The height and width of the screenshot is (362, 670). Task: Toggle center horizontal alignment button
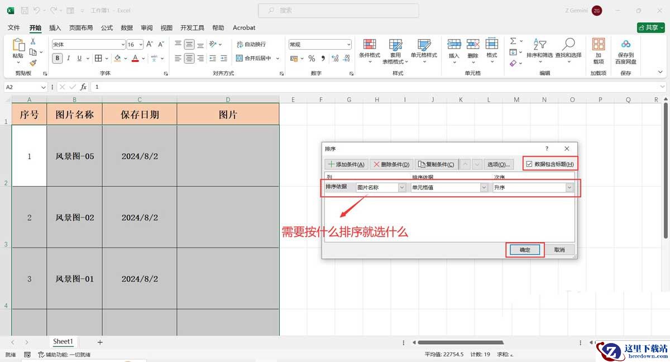pos(189,58)
